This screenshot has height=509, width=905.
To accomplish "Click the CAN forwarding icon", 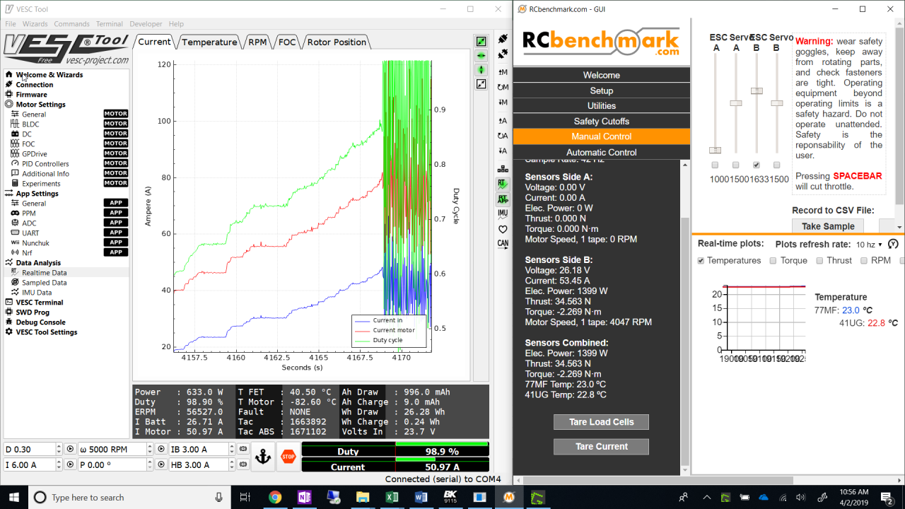I will (503, 244).
